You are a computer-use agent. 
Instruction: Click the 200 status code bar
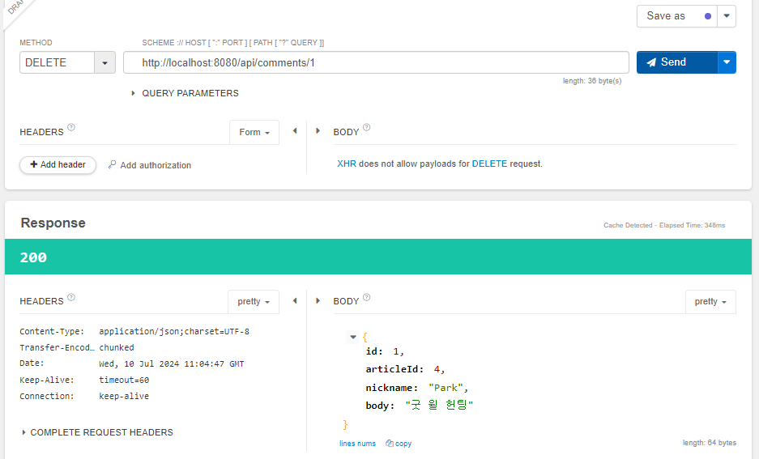pyautogui.click(x=378, y=257)
